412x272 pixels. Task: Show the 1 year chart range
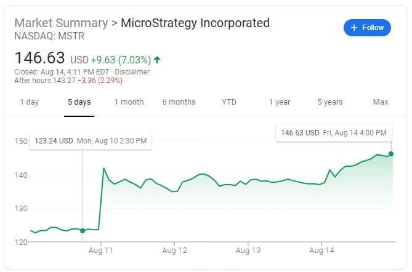click(x=280, y=102)
